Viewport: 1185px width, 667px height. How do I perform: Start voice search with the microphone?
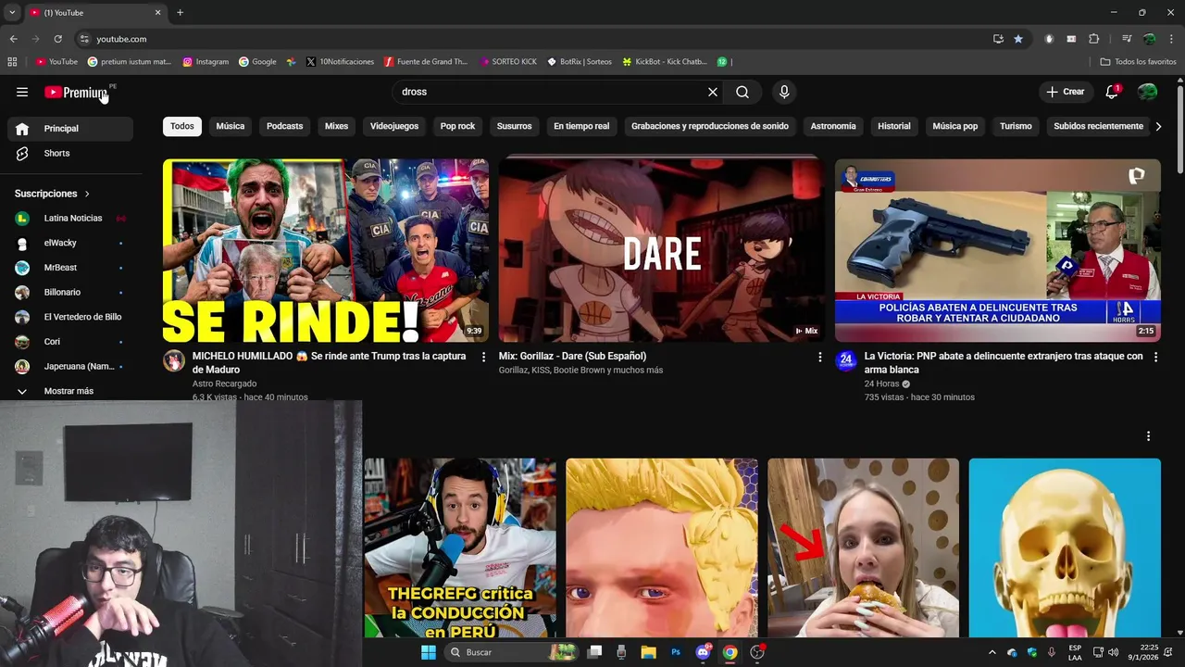(x=784, y=92)
